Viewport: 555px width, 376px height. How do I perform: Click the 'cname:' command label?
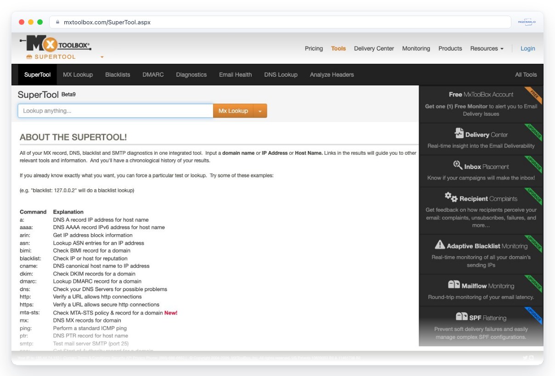pos(28,266)
